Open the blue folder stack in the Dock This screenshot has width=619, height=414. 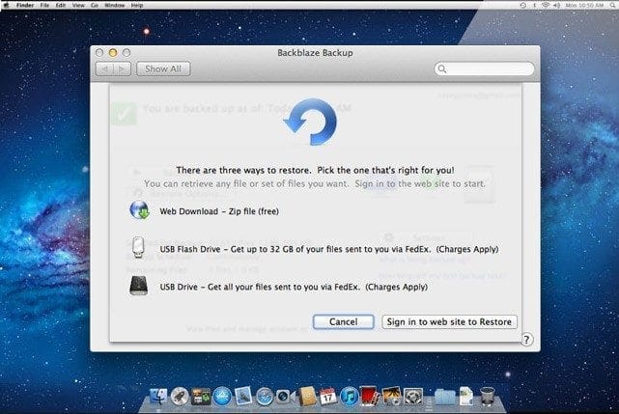pos(444,397)
